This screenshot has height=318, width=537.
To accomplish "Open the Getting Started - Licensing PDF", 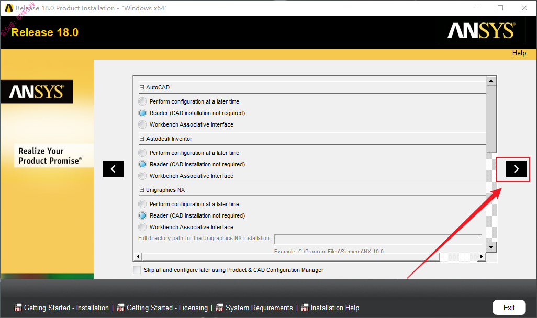I will (167, 308).
